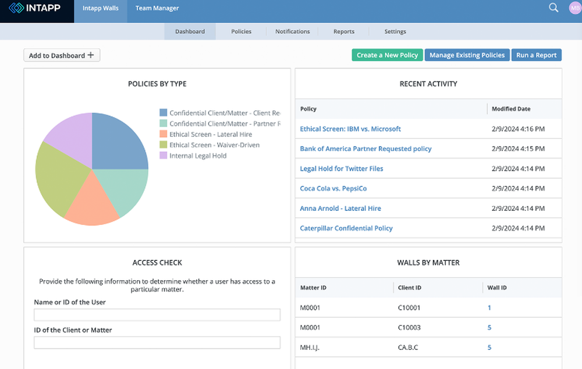The height and width of the screenshot is (369, 582).
Task: Click client ID C10001 cell
Action: tap(409, 308)
